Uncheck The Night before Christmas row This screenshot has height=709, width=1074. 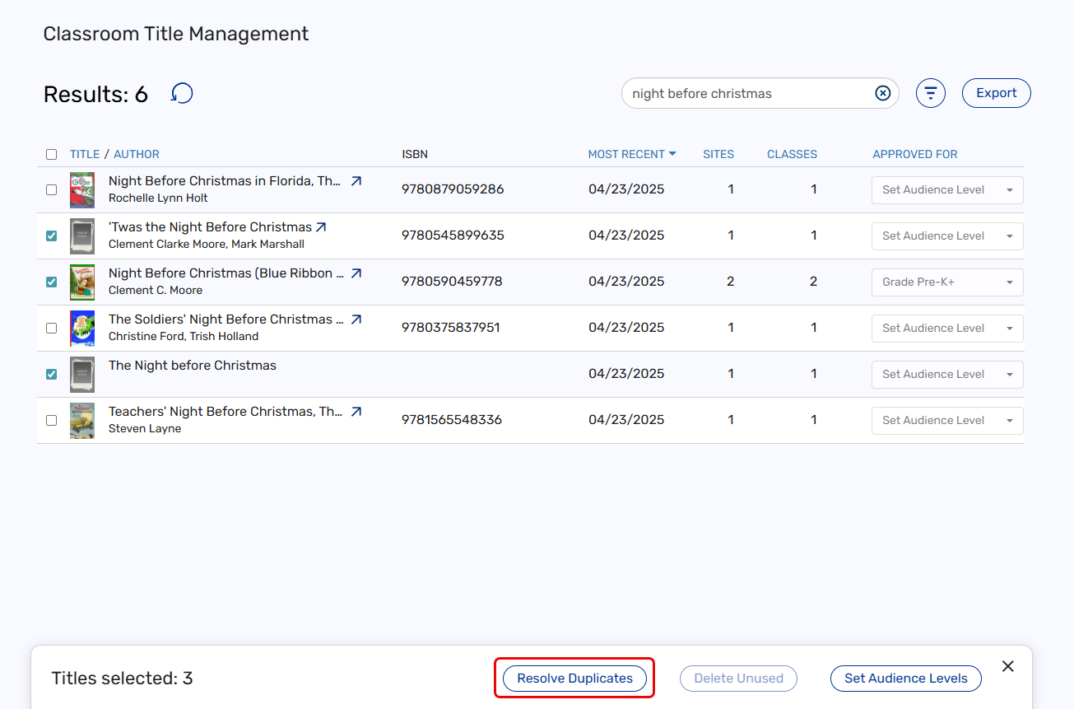[x=52, y=374]
